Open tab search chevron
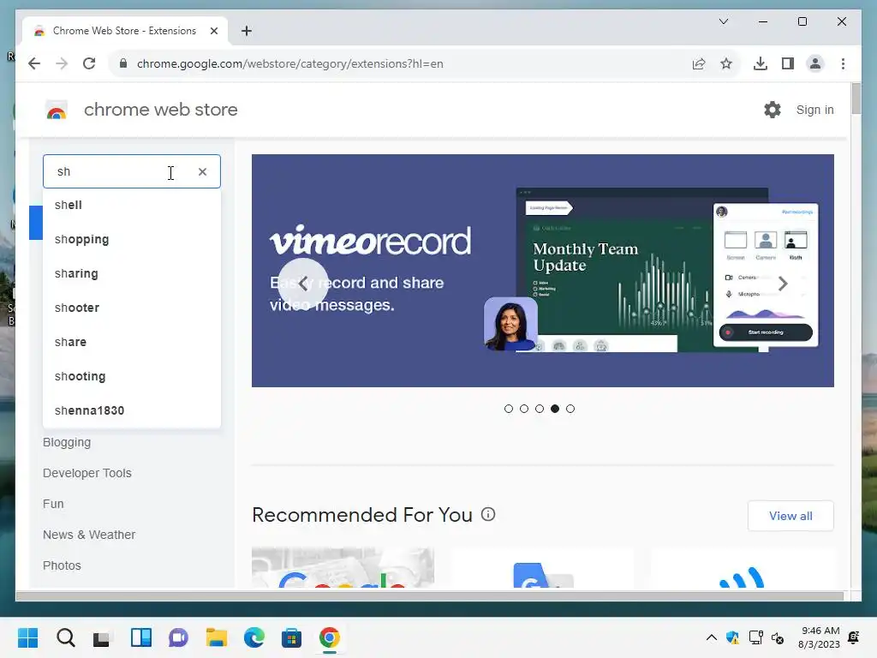Image resolution: width=877 pixels, height=658 pixels. click(723, 21)
